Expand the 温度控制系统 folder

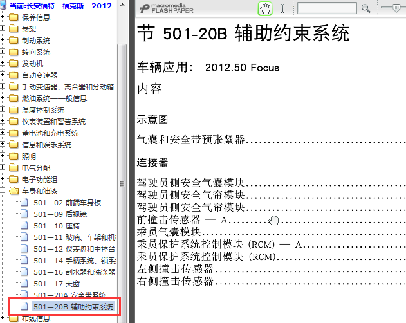(x=3, y=109)
